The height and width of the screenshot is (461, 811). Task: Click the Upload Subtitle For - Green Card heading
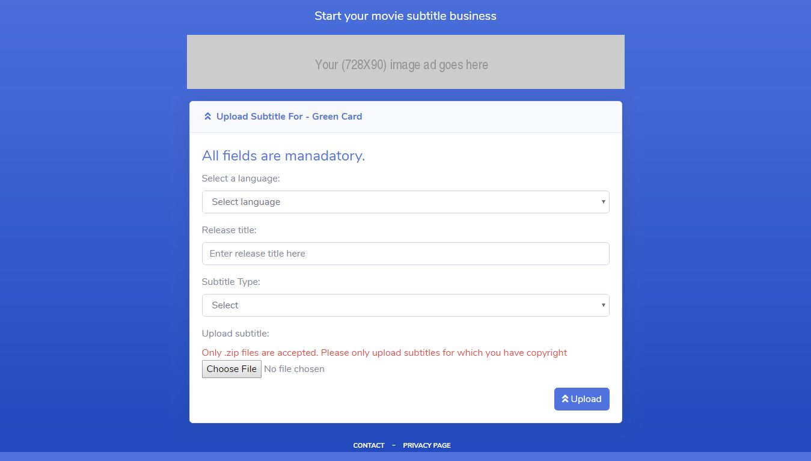tap(289, 117)
